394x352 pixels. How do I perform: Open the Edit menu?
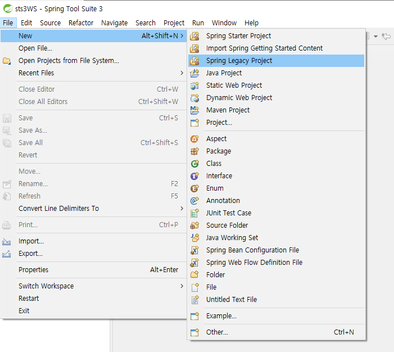pyautogui.click(x=26, y=23)
